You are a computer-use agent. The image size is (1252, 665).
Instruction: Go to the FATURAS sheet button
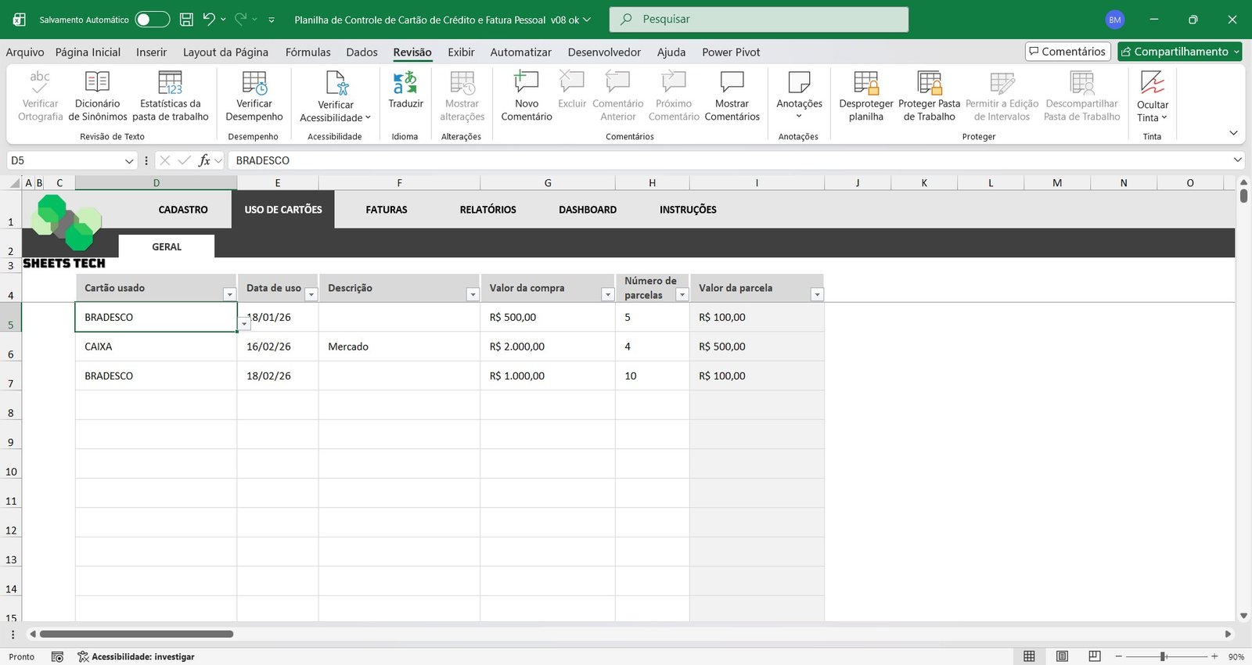coord(387,210)
